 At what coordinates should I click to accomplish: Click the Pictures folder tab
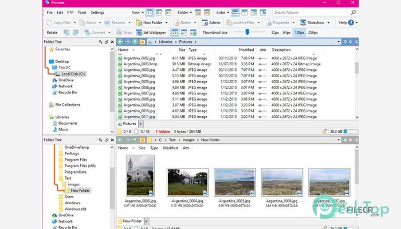tap(127, 124)
